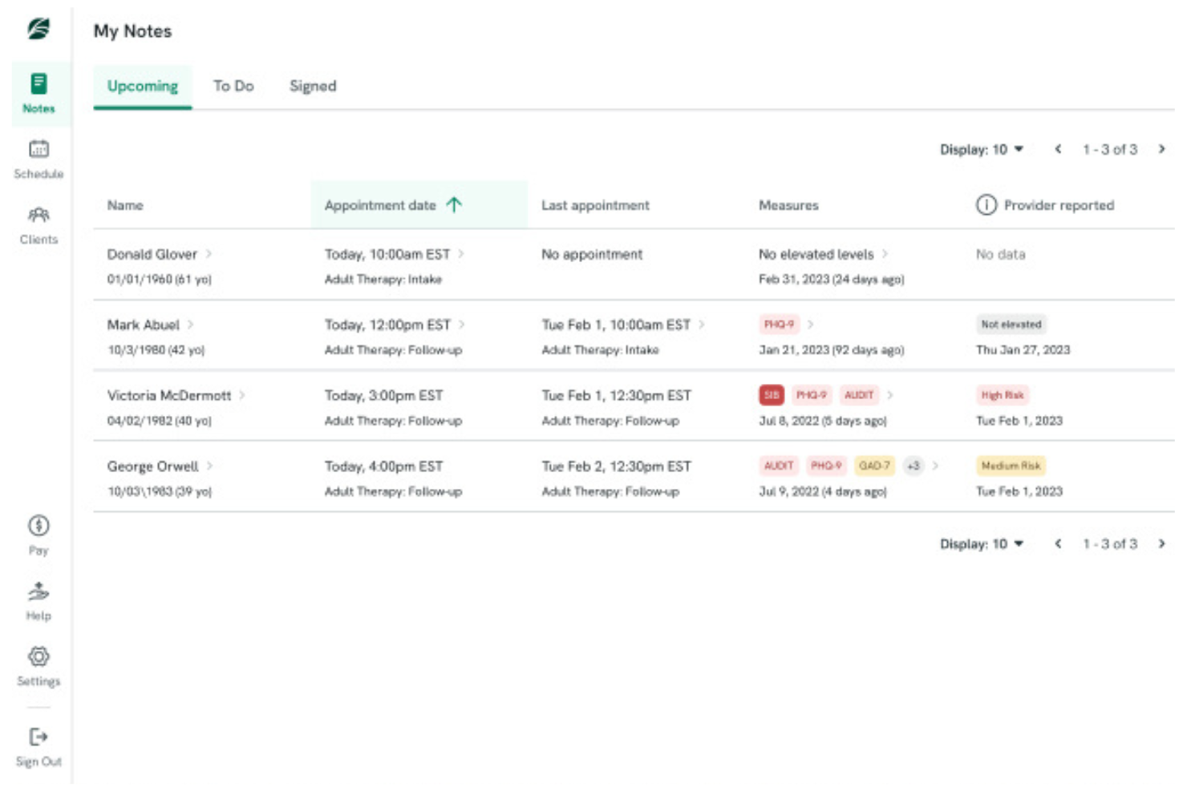Open Victoria McDermott's client name

click(168, 395)
